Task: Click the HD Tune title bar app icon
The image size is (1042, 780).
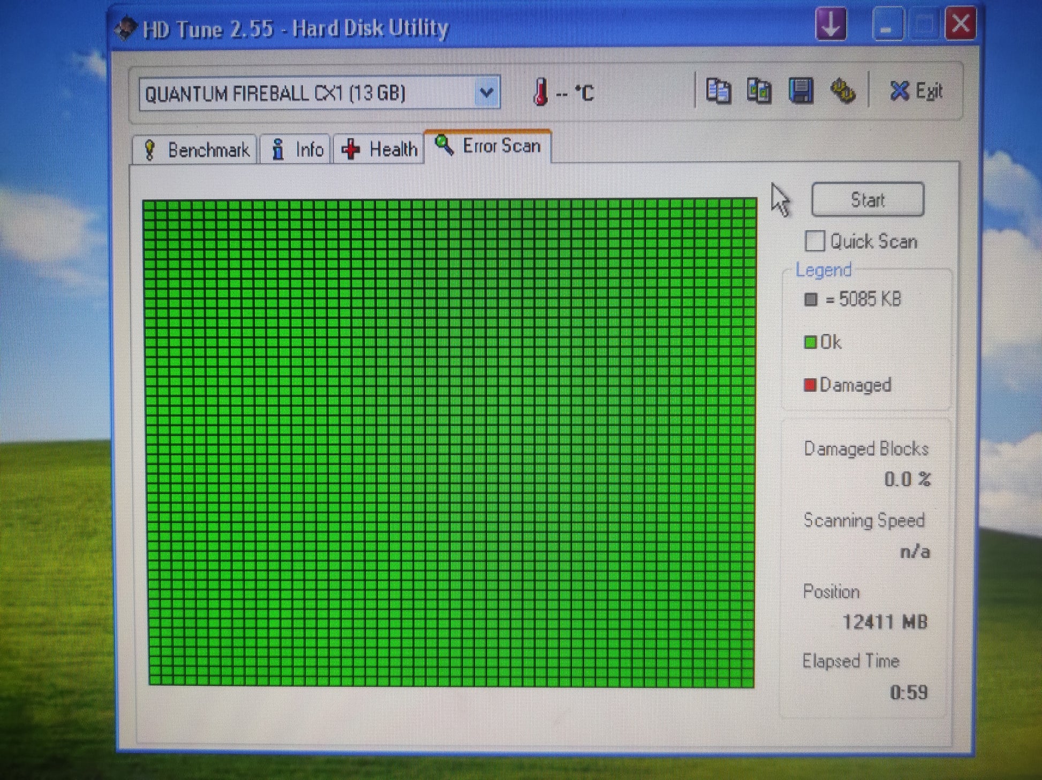Action: pyautogui.click(x=125, y=28)
